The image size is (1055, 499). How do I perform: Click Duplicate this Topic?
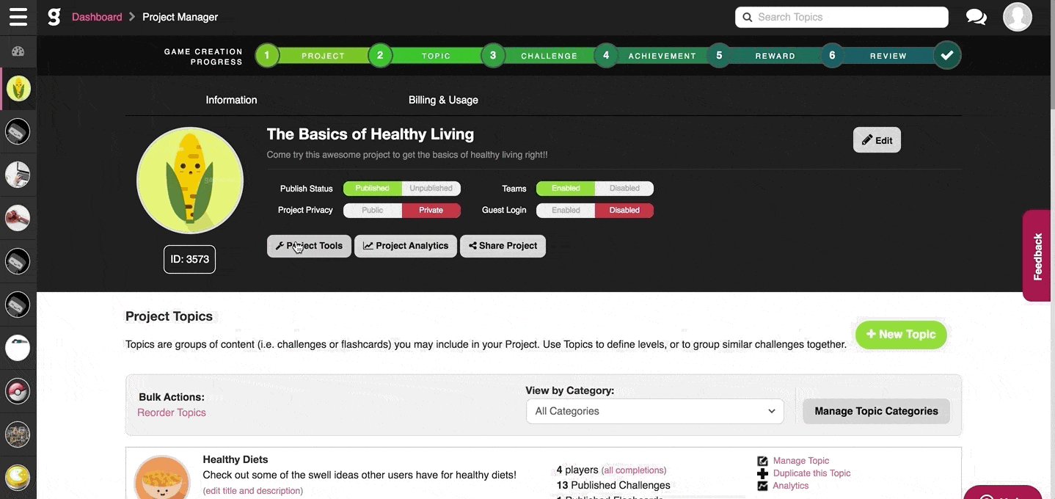pyautogui.click(x=812, y=473)
